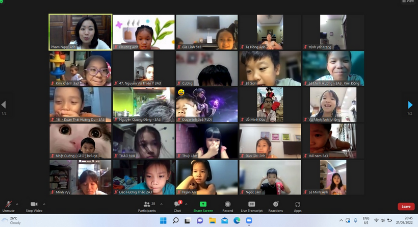Go to next page of gallery video tiles
The width and height of the screenshot is (418, 227).
(410, 105)
